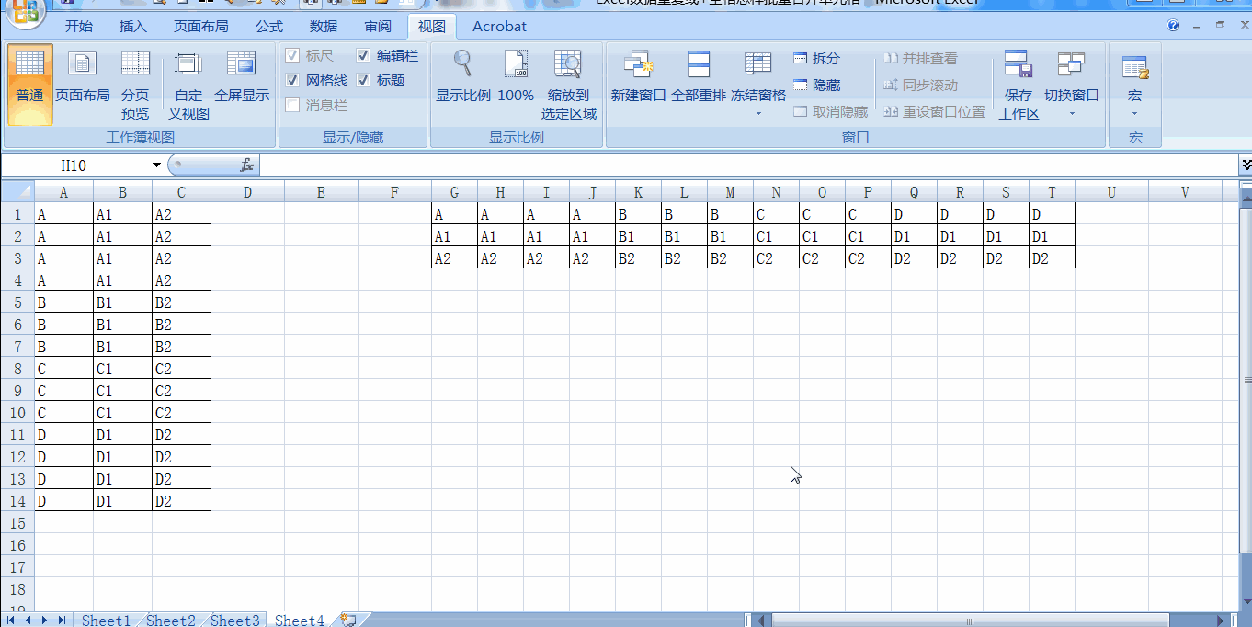Open Switch Windows (切换窗口) dropdown
Screen dimensions: 1252x627
click(1072, 84)
